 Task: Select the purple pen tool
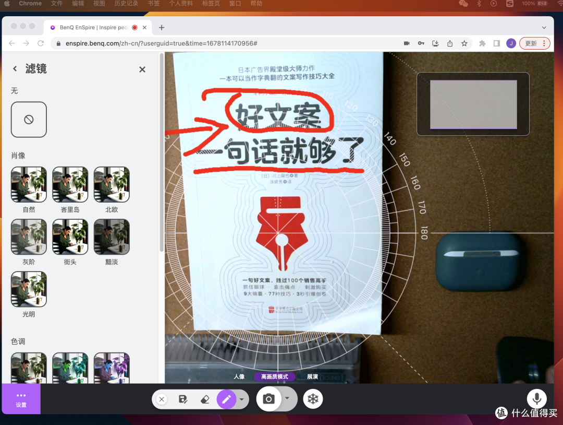pos(227,399)
